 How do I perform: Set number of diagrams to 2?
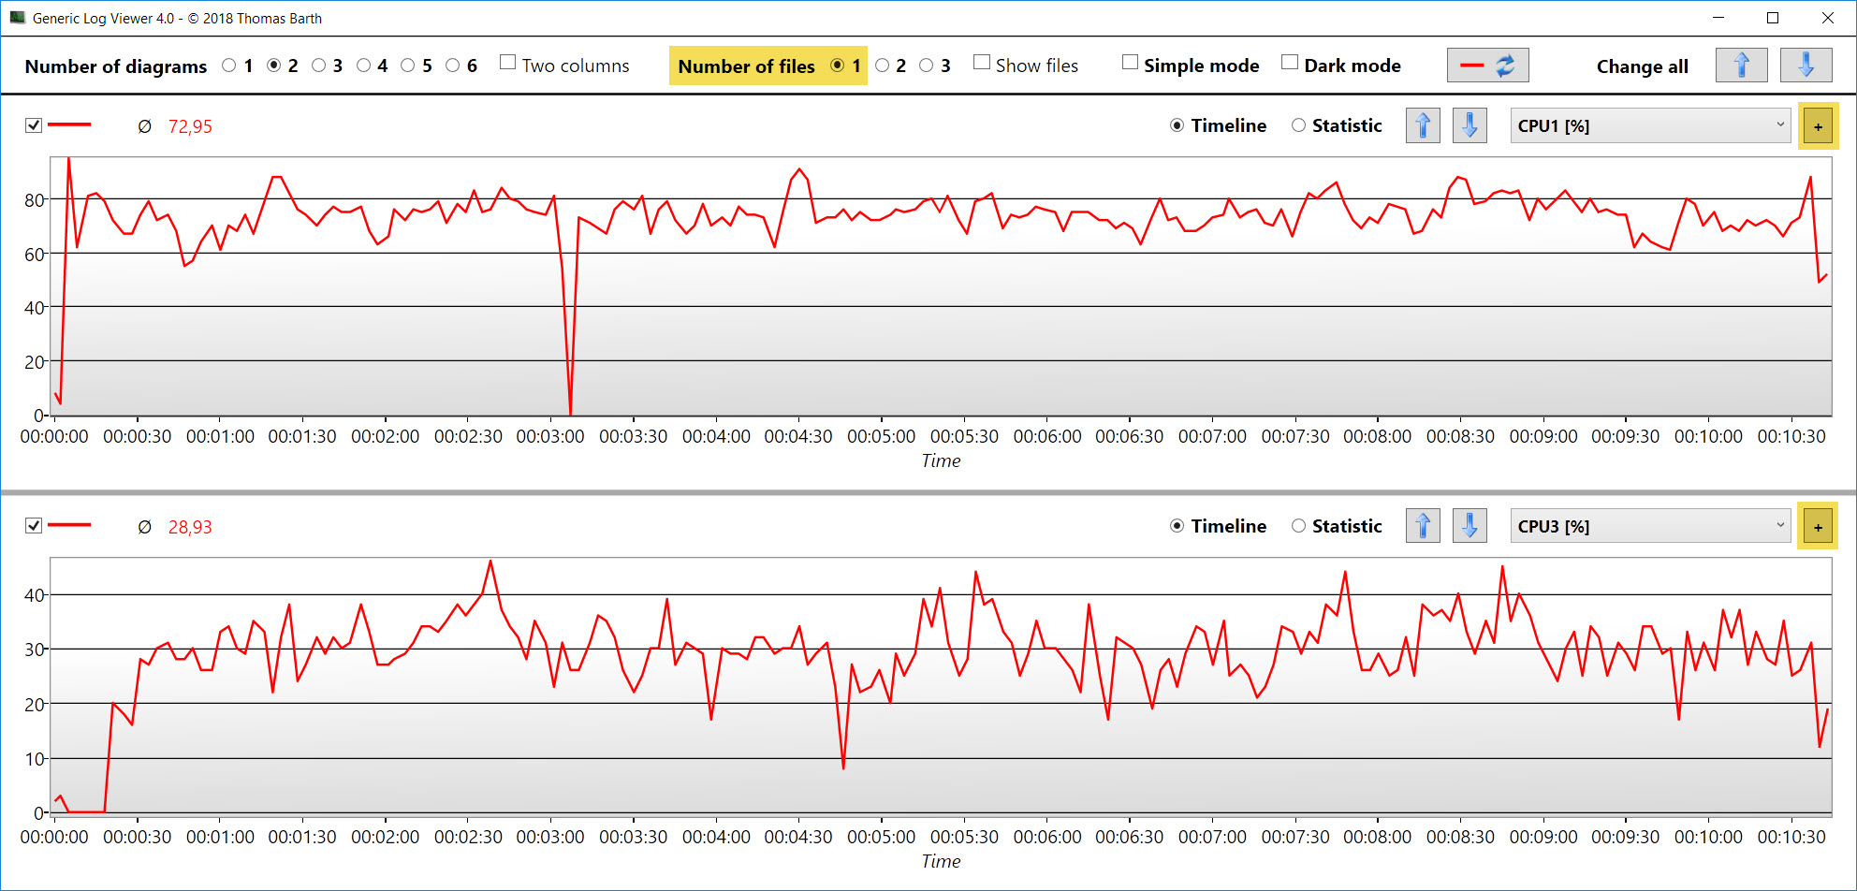coord(274,66)
